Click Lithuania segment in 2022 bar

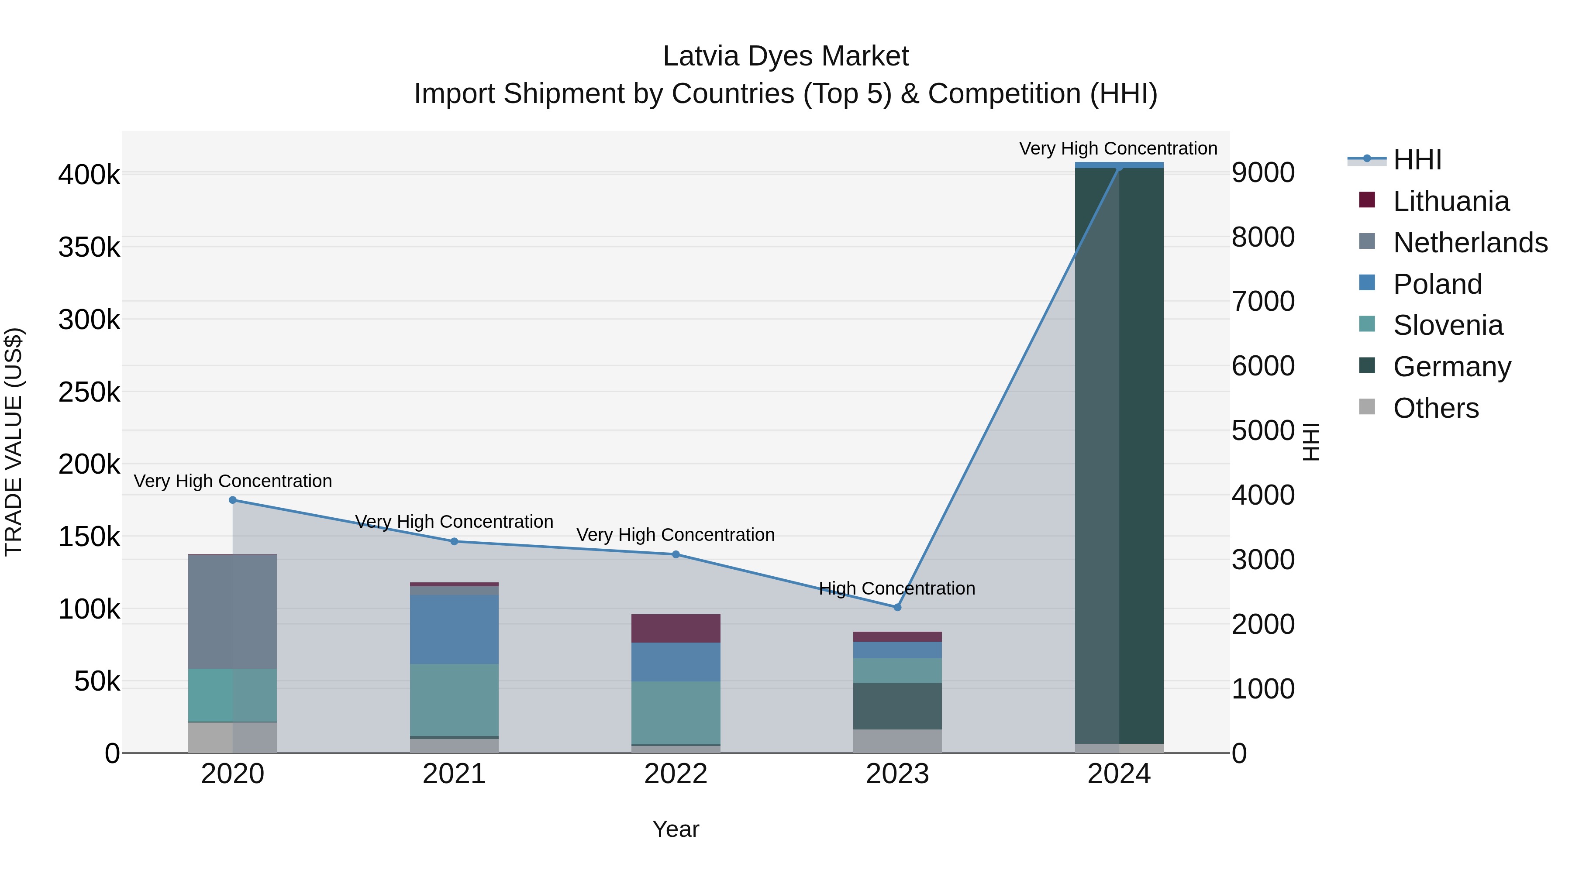click(x=676, y=628)
